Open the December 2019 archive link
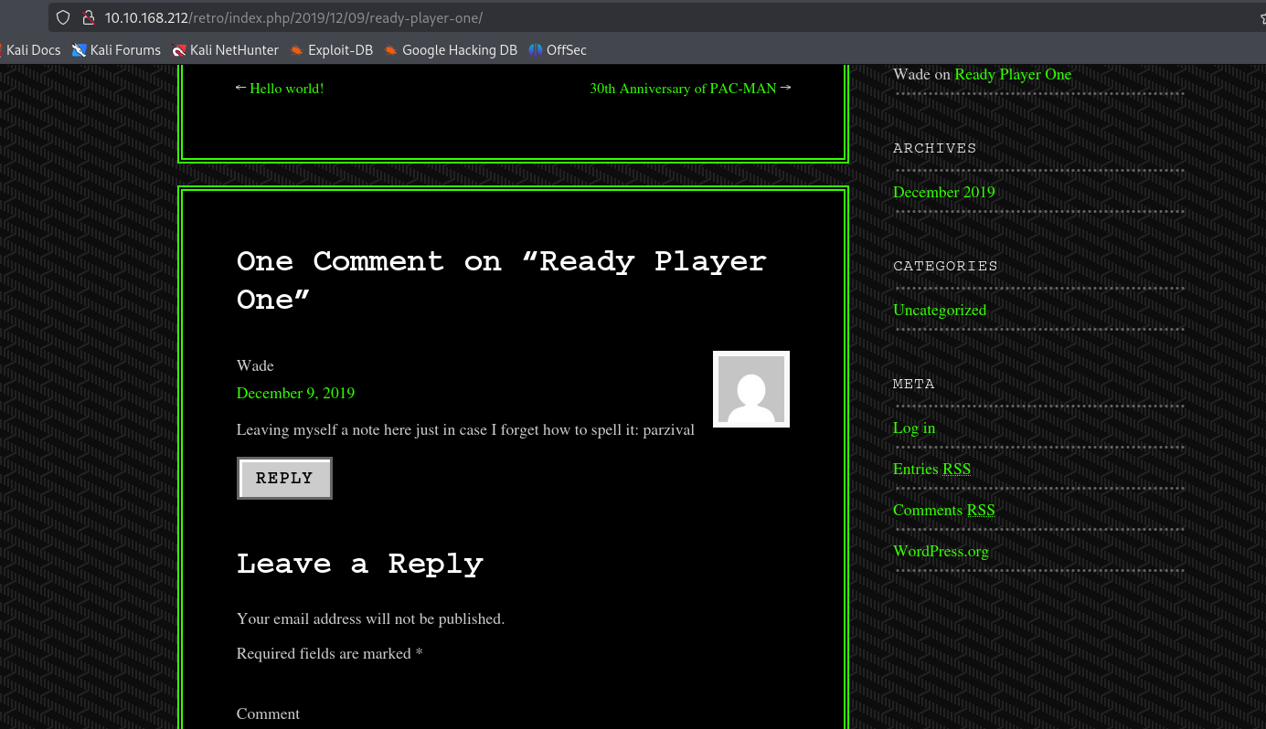Screen dimensions: 1266x729 click(943, 192)
